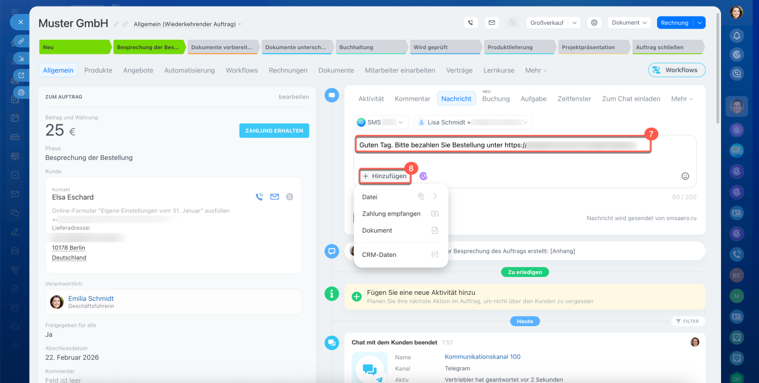Open the Lisa Schmidt recipient dropdown

tap(473, 123)
